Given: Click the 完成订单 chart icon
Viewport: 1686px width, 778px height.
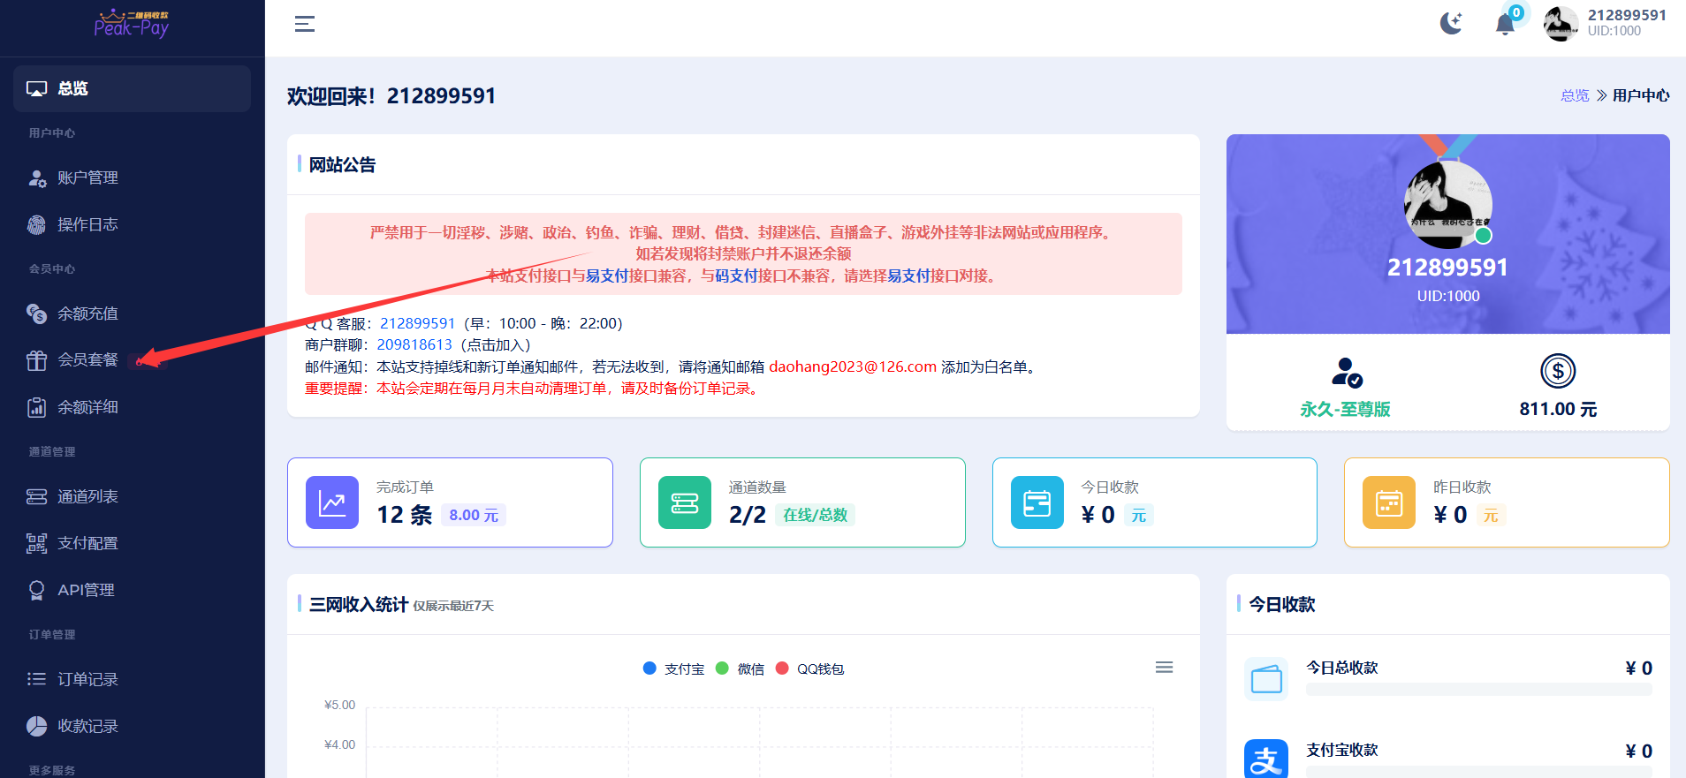Looking at the screenshot, I should pos(332,502).
